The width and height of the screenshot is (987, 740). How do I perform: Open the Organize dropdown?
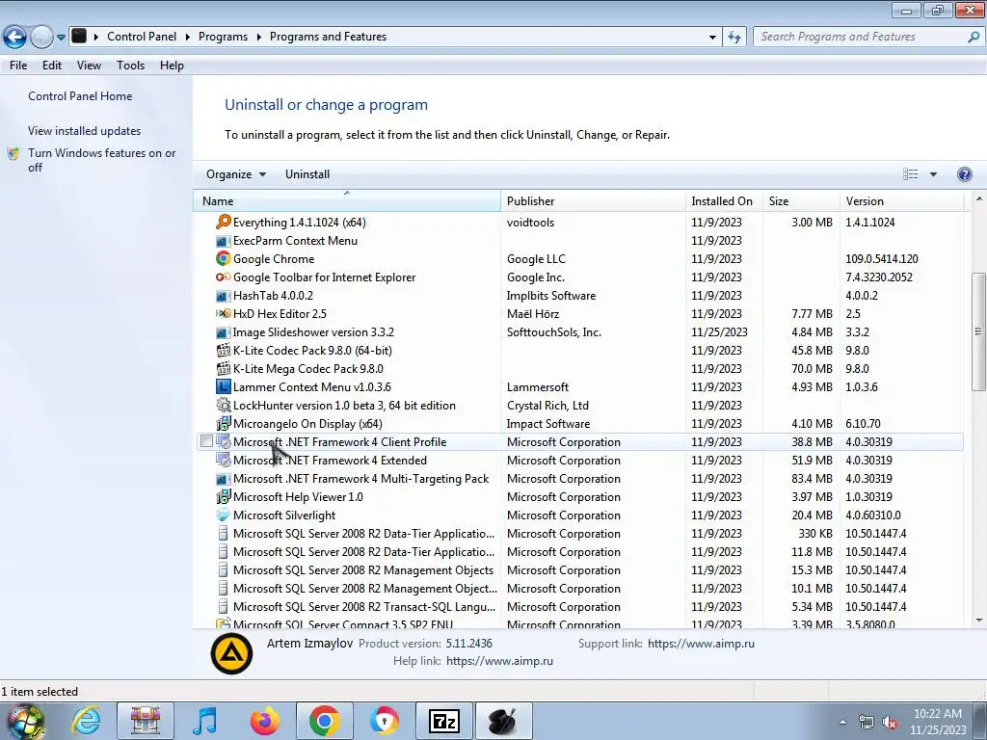coord(236,174)
